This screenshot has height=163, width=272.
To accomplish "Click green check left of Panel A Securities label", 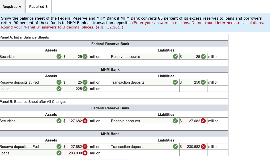I will coord(59,57).
